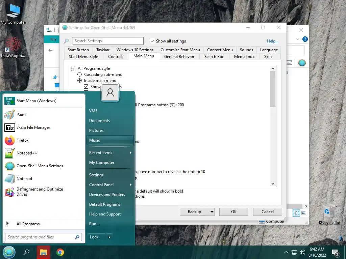Select Inside main menu radio option
346x259 pixels.
(x=79, y=81)
